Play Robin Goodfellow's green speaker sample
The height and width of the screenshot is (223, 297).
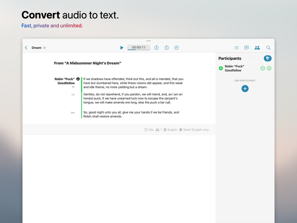coord(221,68)
